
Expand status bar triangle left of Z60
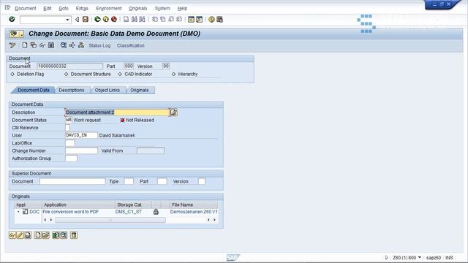point(387,257)
